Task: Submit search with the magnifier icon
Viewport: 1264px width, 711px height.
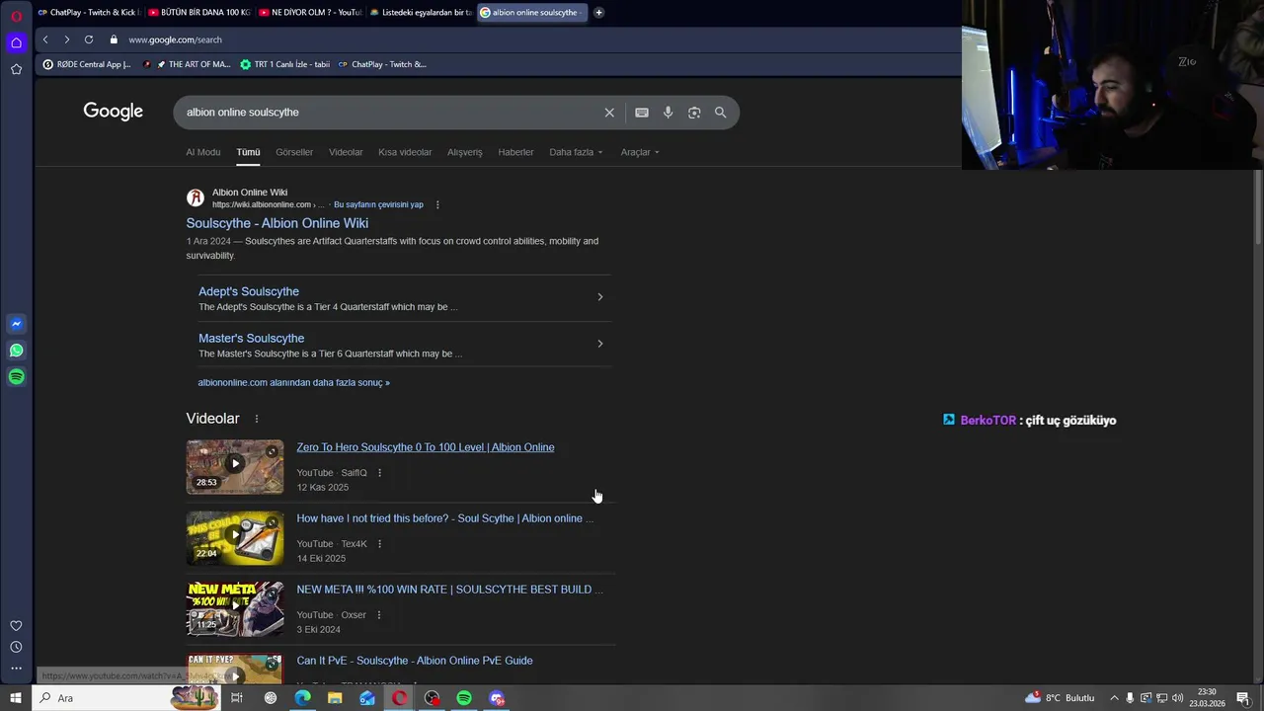Action: point(721,113)
